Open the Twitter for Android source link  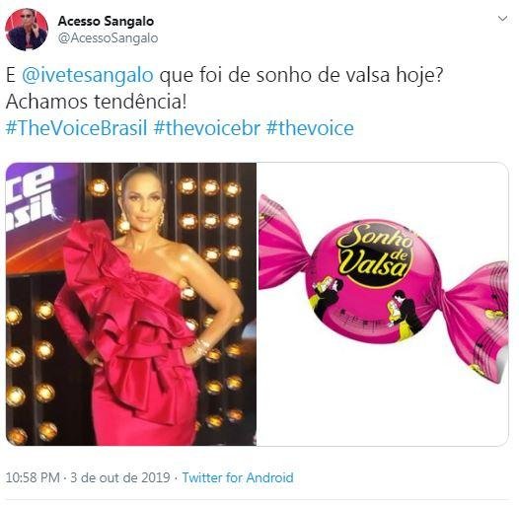(x=238, y=477)
